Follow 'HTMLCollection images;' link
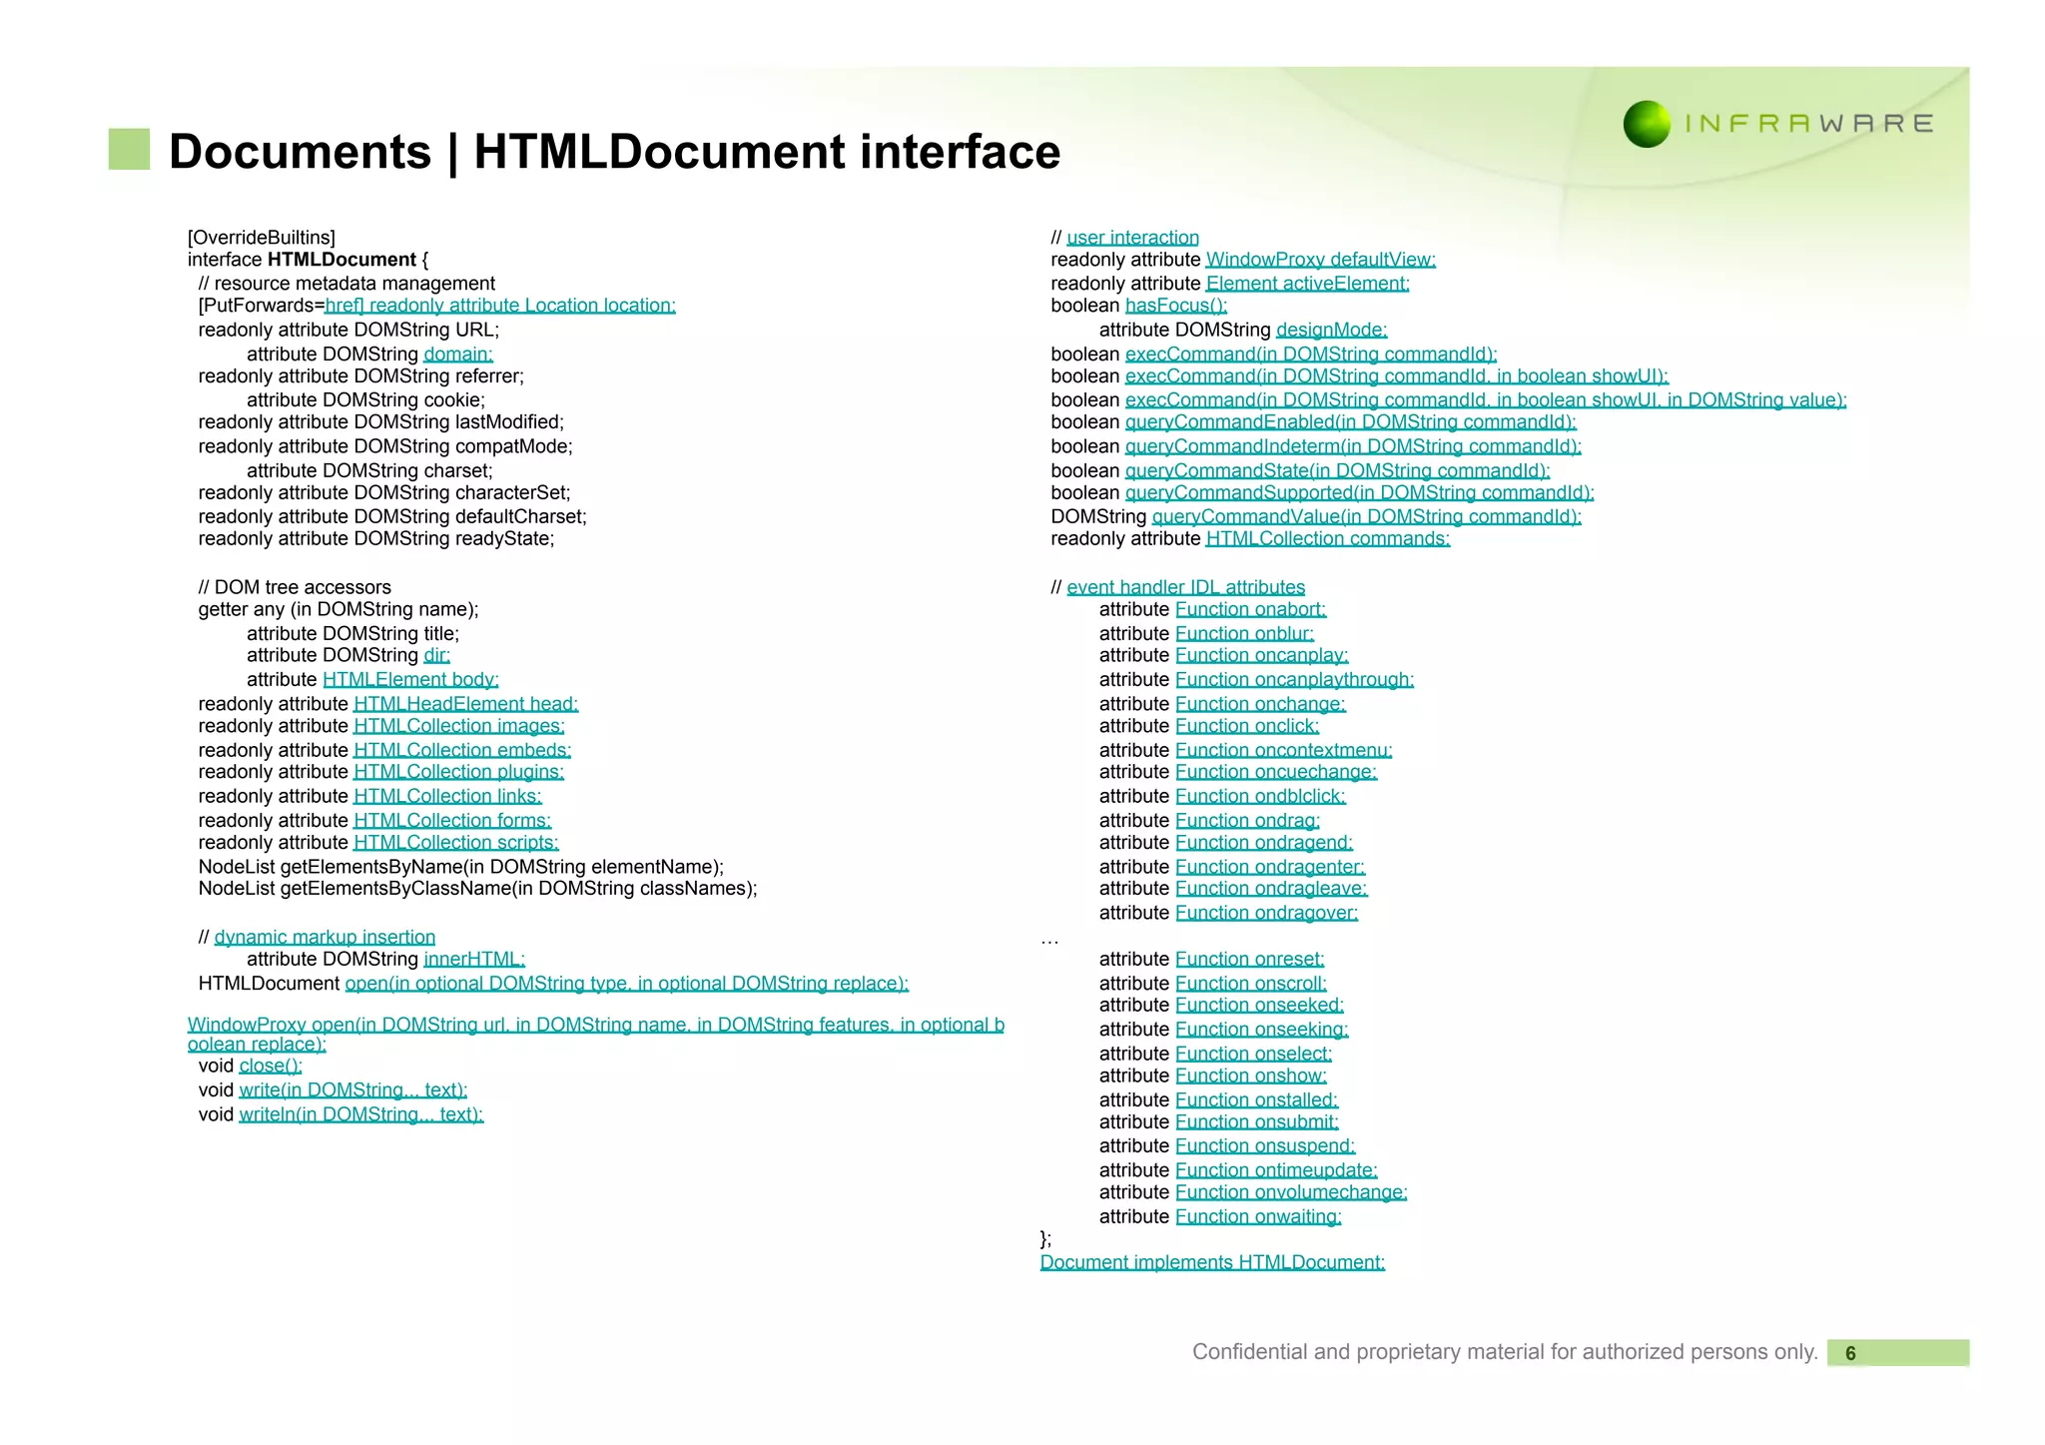The image size is (2045, 1445). (x=459, y=726)
